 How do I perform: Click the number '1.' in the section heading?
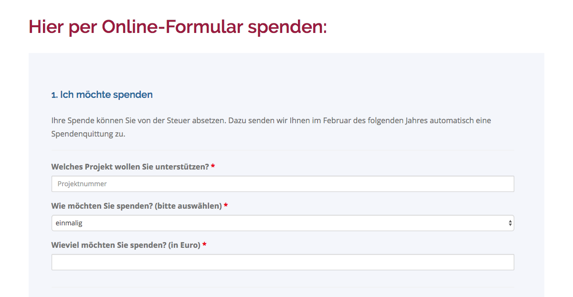[54, 95]
